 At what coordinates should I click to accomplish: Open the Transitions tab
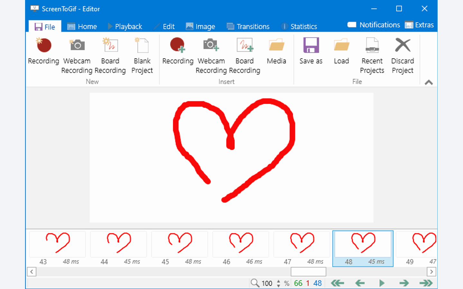pos(248,27)
